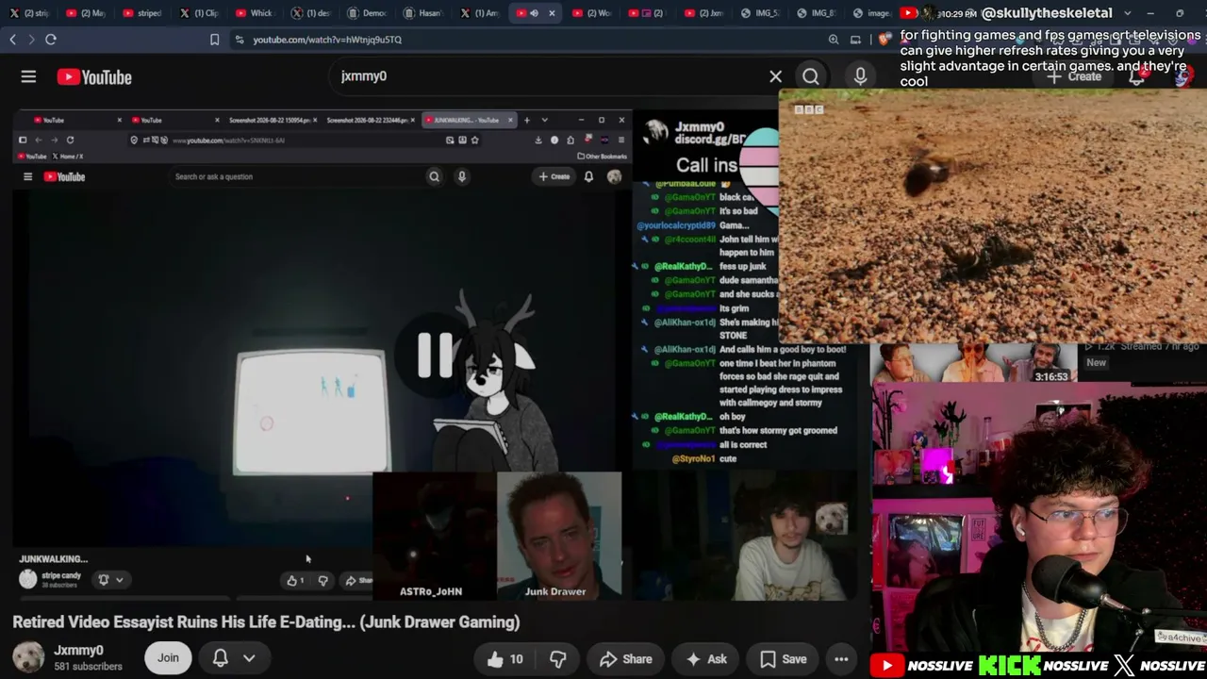Click inner YouTube microphone icon
This screenshot has height=679, width=1207.
click(461, 176)
